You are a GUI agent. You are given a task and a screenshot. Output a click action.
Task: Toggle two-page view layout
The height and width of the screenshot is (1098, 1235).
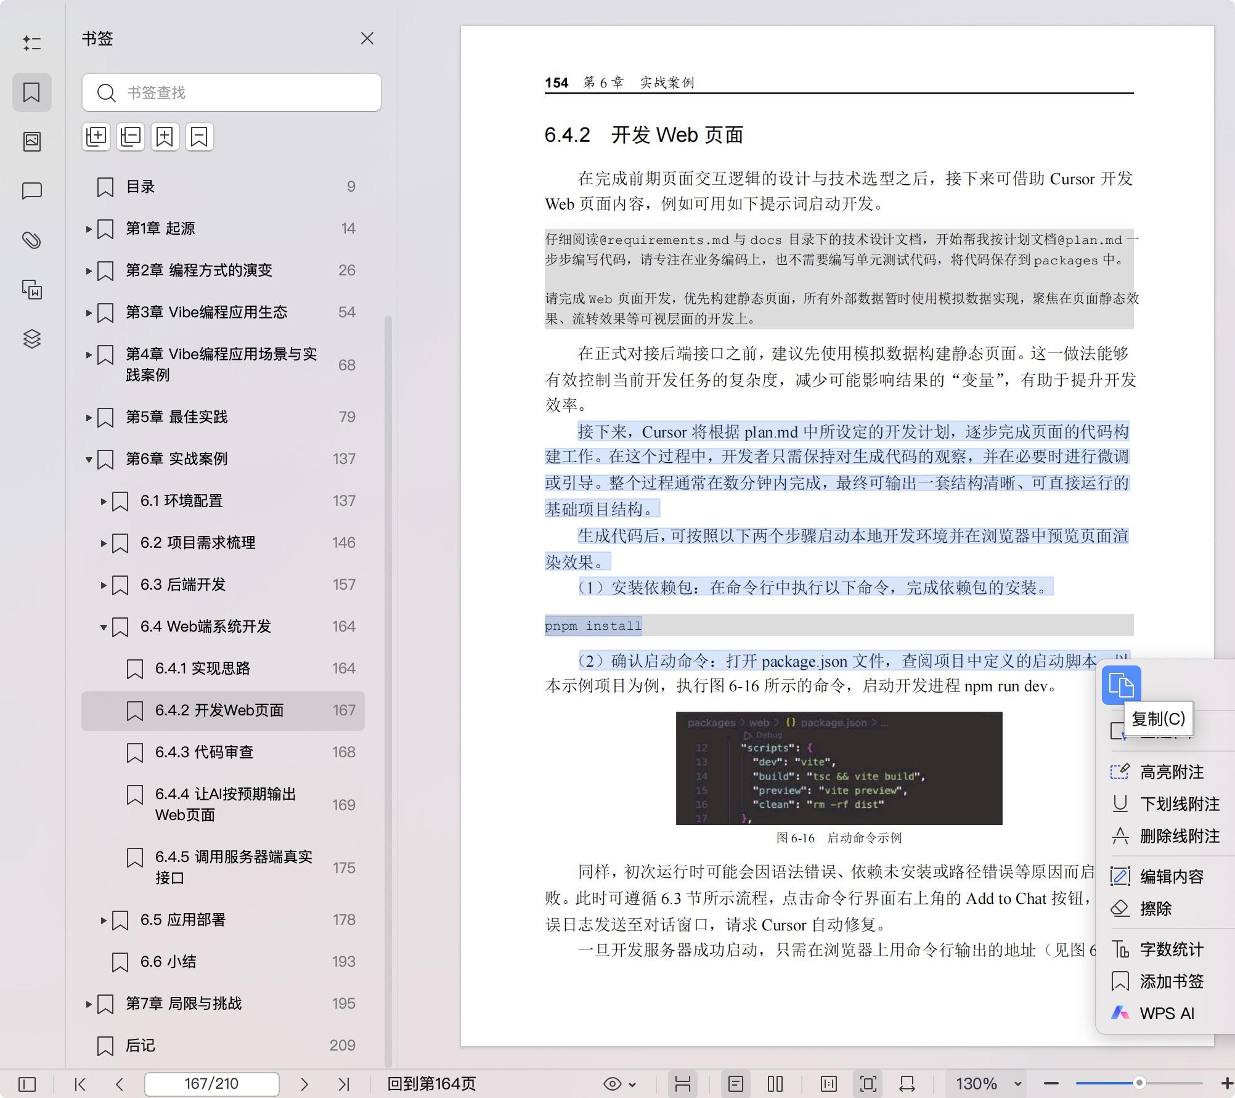tap(775, 1084)
